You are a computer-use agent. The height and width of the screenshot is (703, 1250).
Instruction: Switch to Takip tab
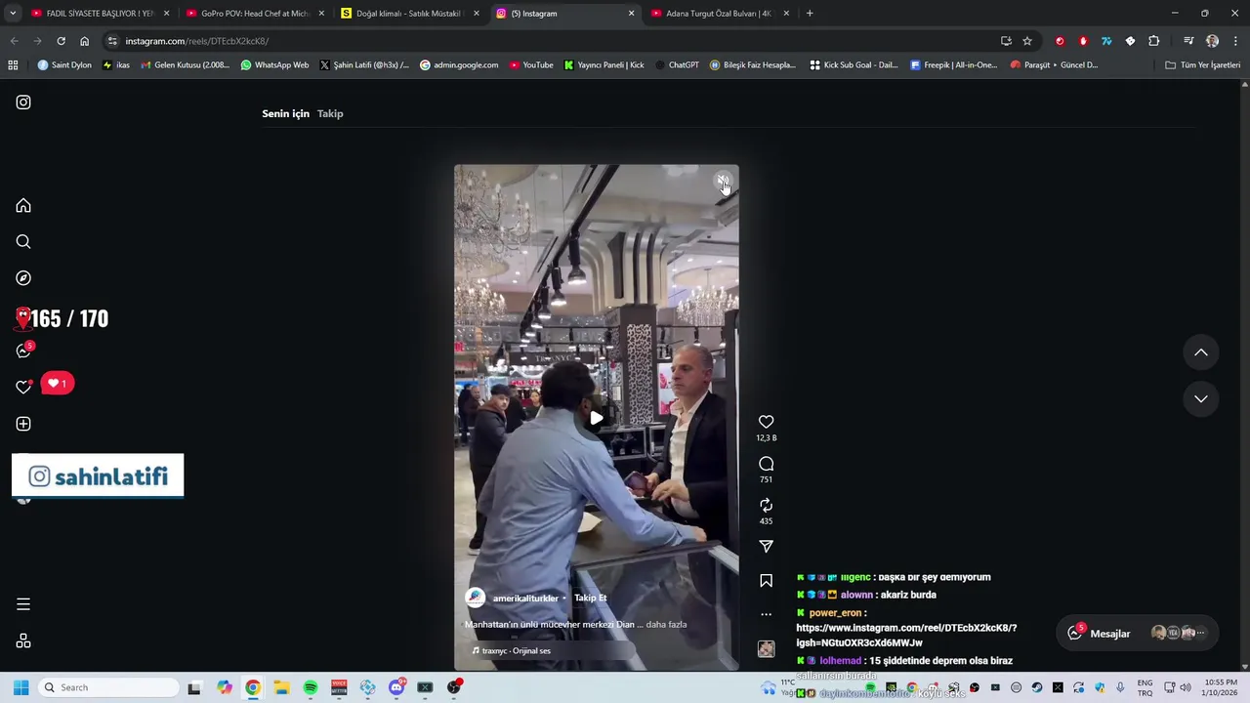pyautogui.click(x=330, y=113)
